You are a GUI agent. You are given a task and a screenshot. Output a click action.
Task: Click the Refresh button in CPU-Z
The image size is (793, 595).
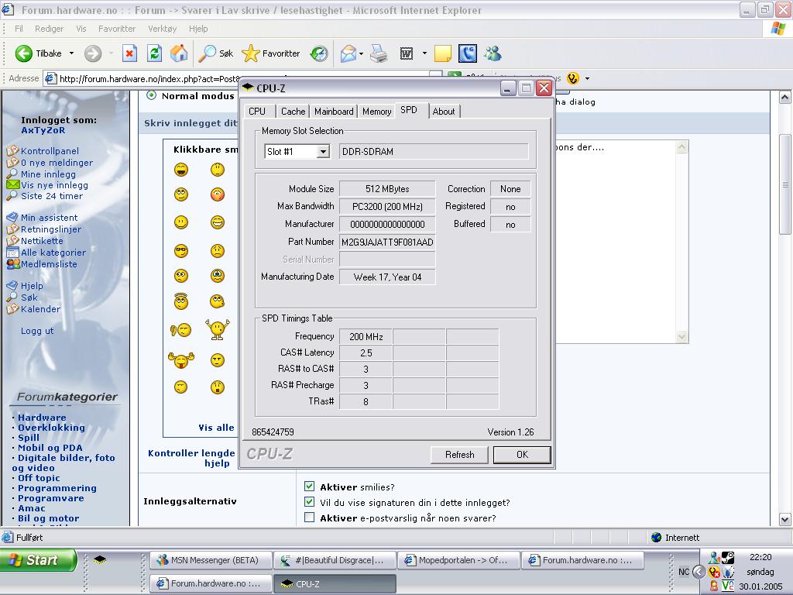click(x=459, y=454)
